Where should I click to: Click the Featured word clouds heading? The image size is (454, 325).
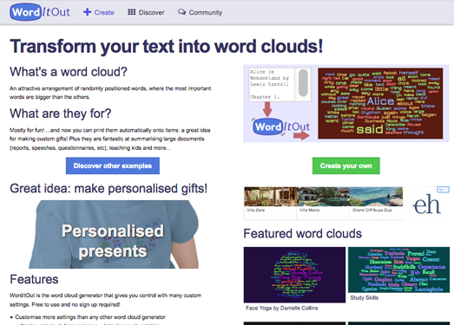click(303, 233)
